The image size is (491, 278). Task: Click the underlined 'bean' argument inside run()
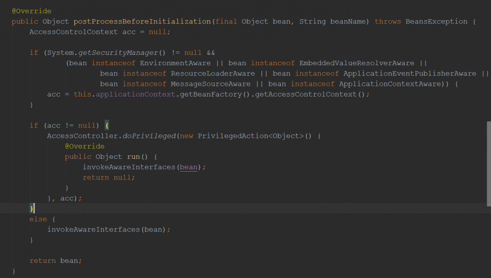[189, 167]
